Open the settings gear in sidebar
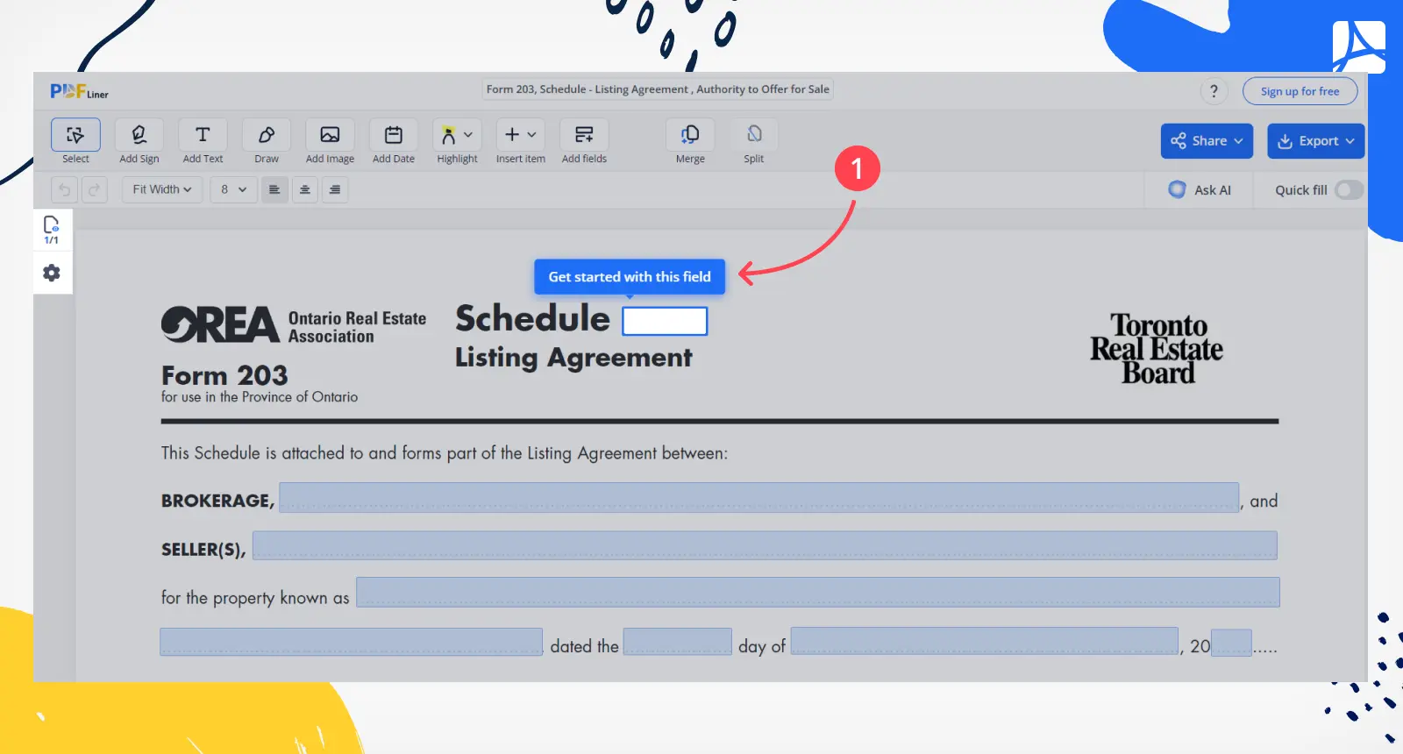Image resolution: width=1403 pixels, height=754 pixels. pyautogui.click(x=52, y=273)
